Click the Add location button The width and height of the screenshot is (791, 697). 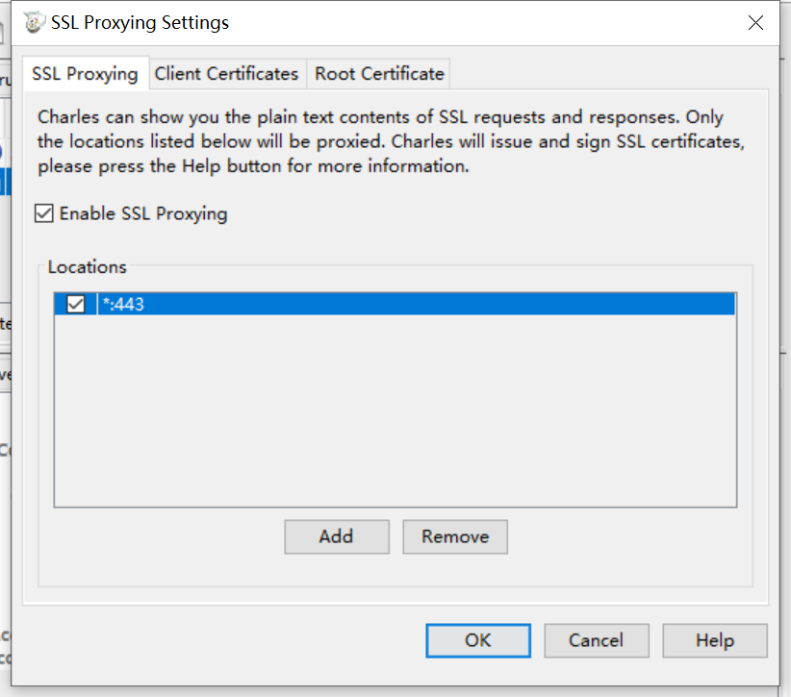click(x=337, y=536)
